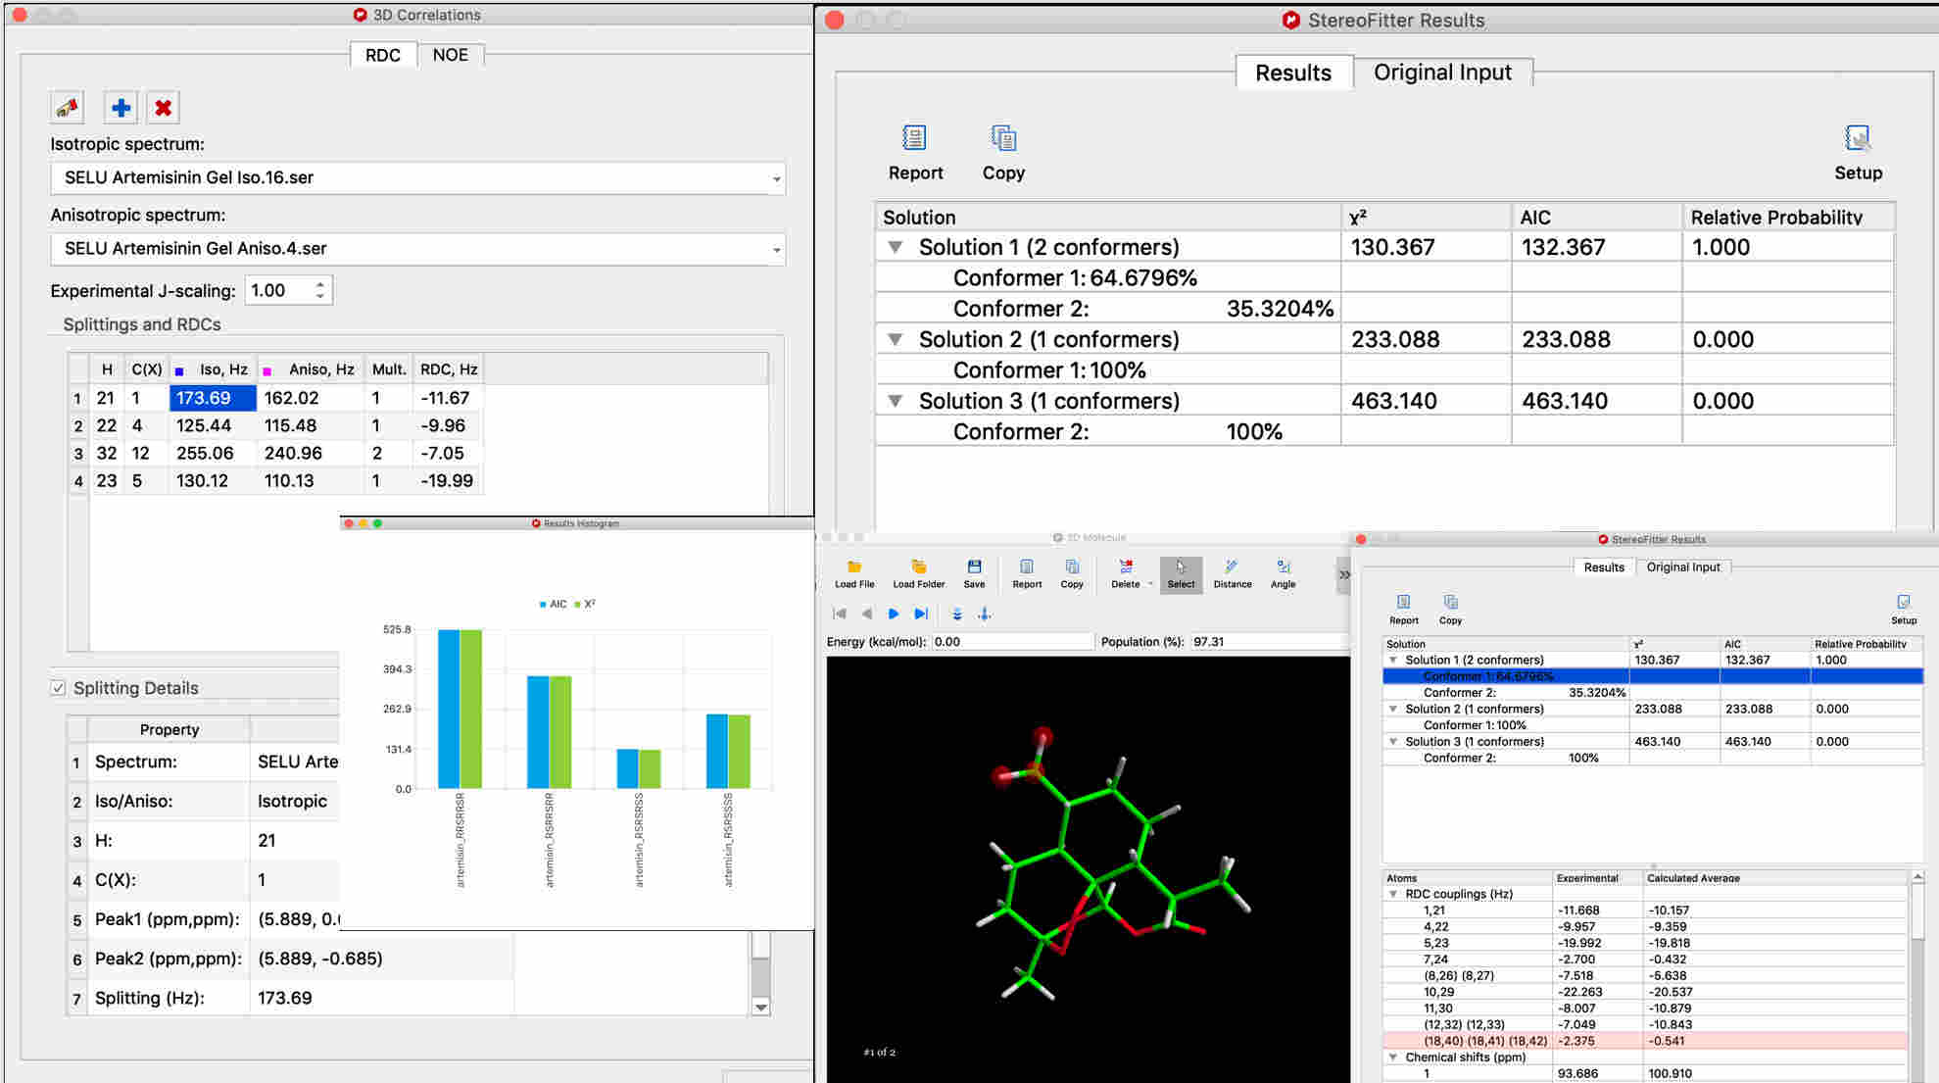This screenshot has width=1939, height=1083.
Task: Open the Anisotropic spectrum dropdown
Action: [x=776, y=249]
